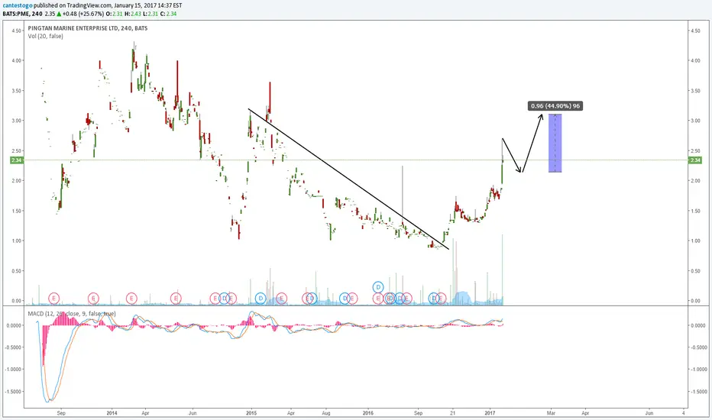
Task: Click the second E earnings marker from the left
Action: [93, 299]
